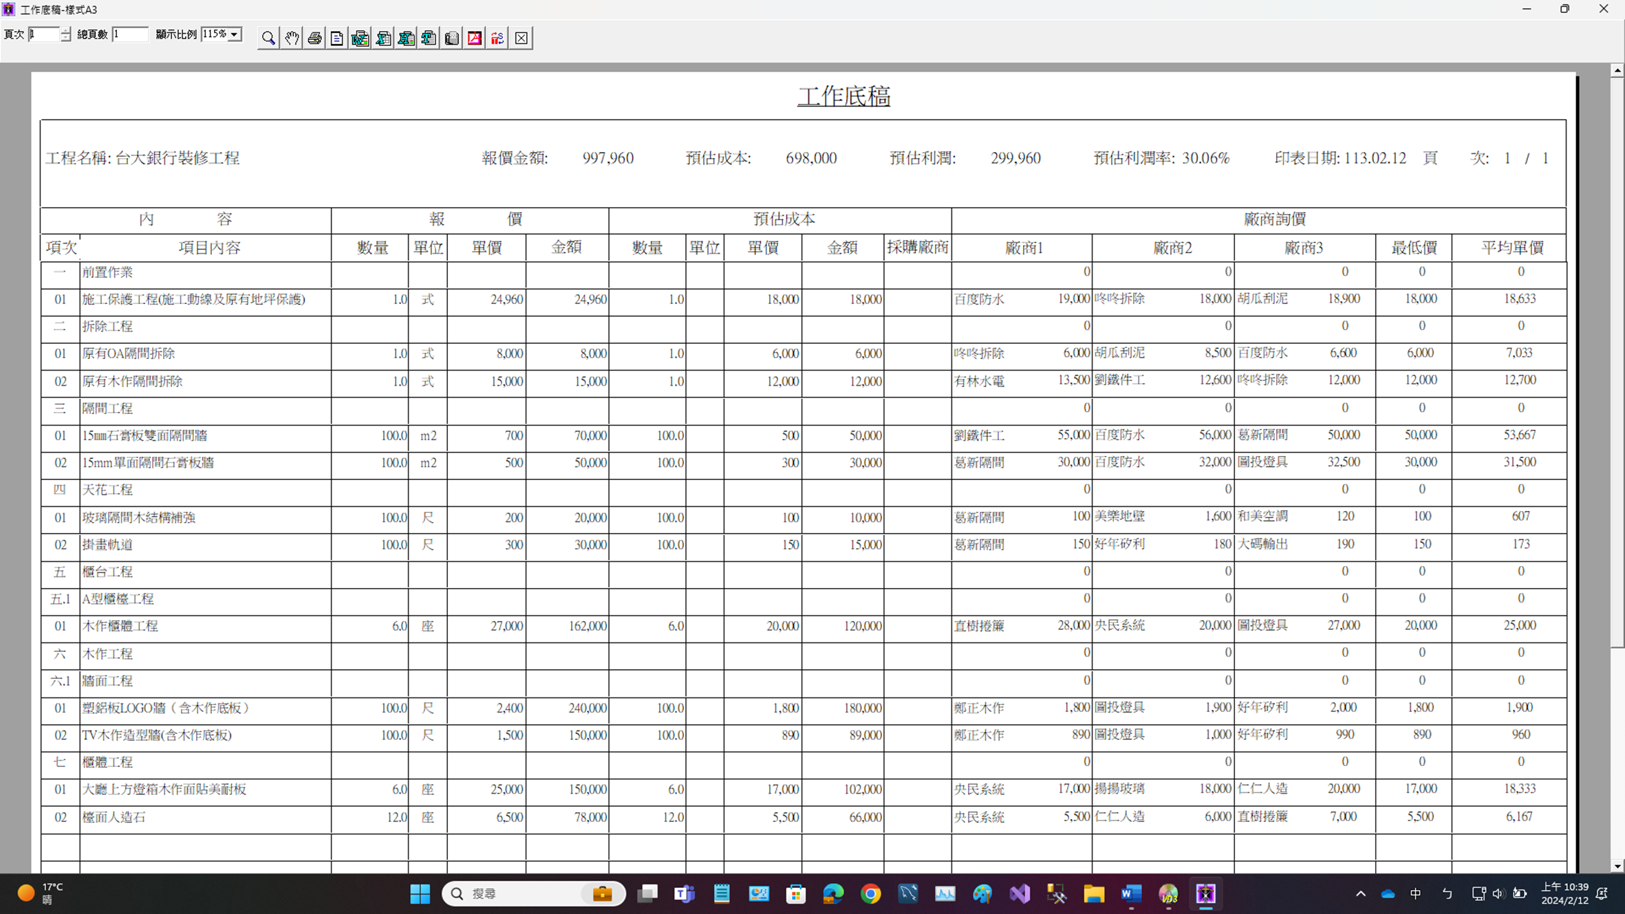This screenshot has height=914, width=1625.
Task: Open the Notepad taskbar icon
Action: [x=722, y=893]
